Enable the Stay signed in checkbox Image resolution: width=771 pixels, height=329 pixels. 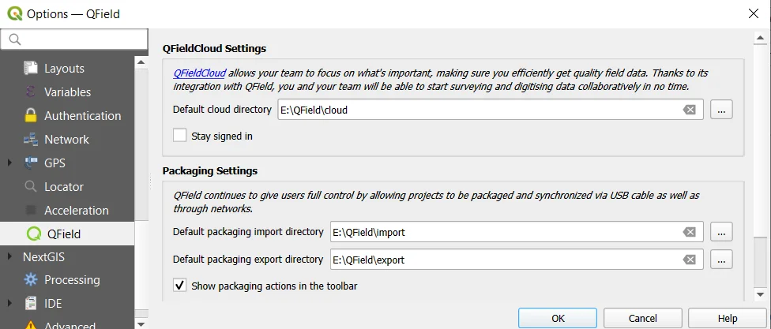pyautogui.click(x=179, y=136)
